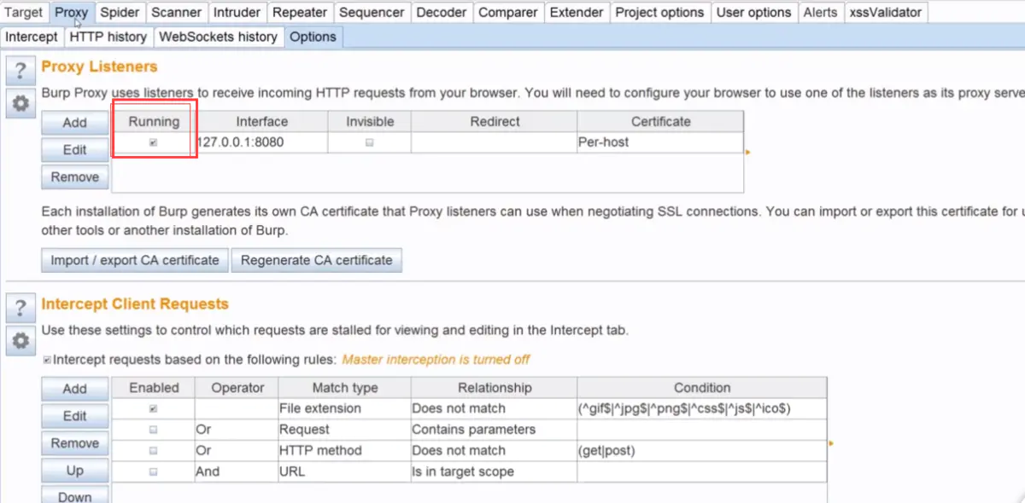Viewport: 1025px width, 503px height.
Task: Enable the 'Contains parameters' request rule
Action: pyautogui.click(x=154, y=430)
